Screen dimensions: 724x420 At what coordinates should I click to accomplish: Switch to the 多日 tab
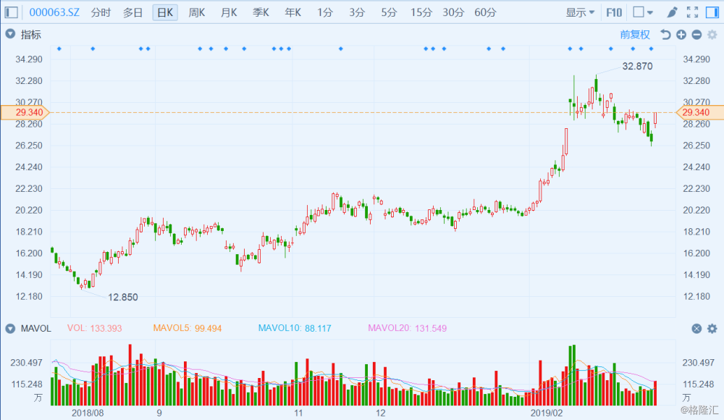click(132, 12)
